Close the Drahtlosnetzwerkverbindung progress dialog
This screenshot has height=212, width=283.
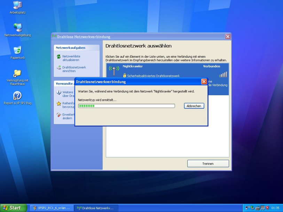[204, 82]
